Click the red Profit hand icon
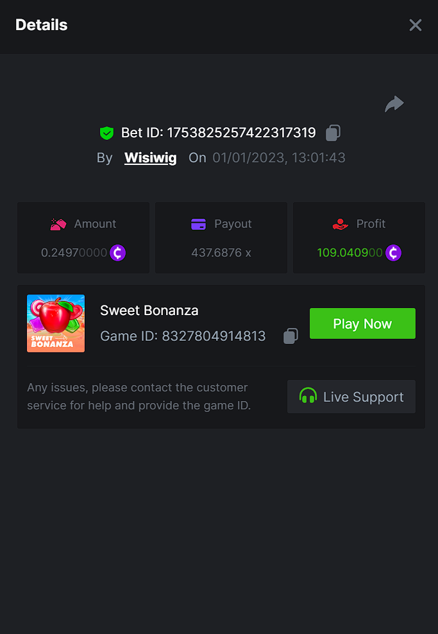This screenshot has width=438, height=634. coord(340,224)
